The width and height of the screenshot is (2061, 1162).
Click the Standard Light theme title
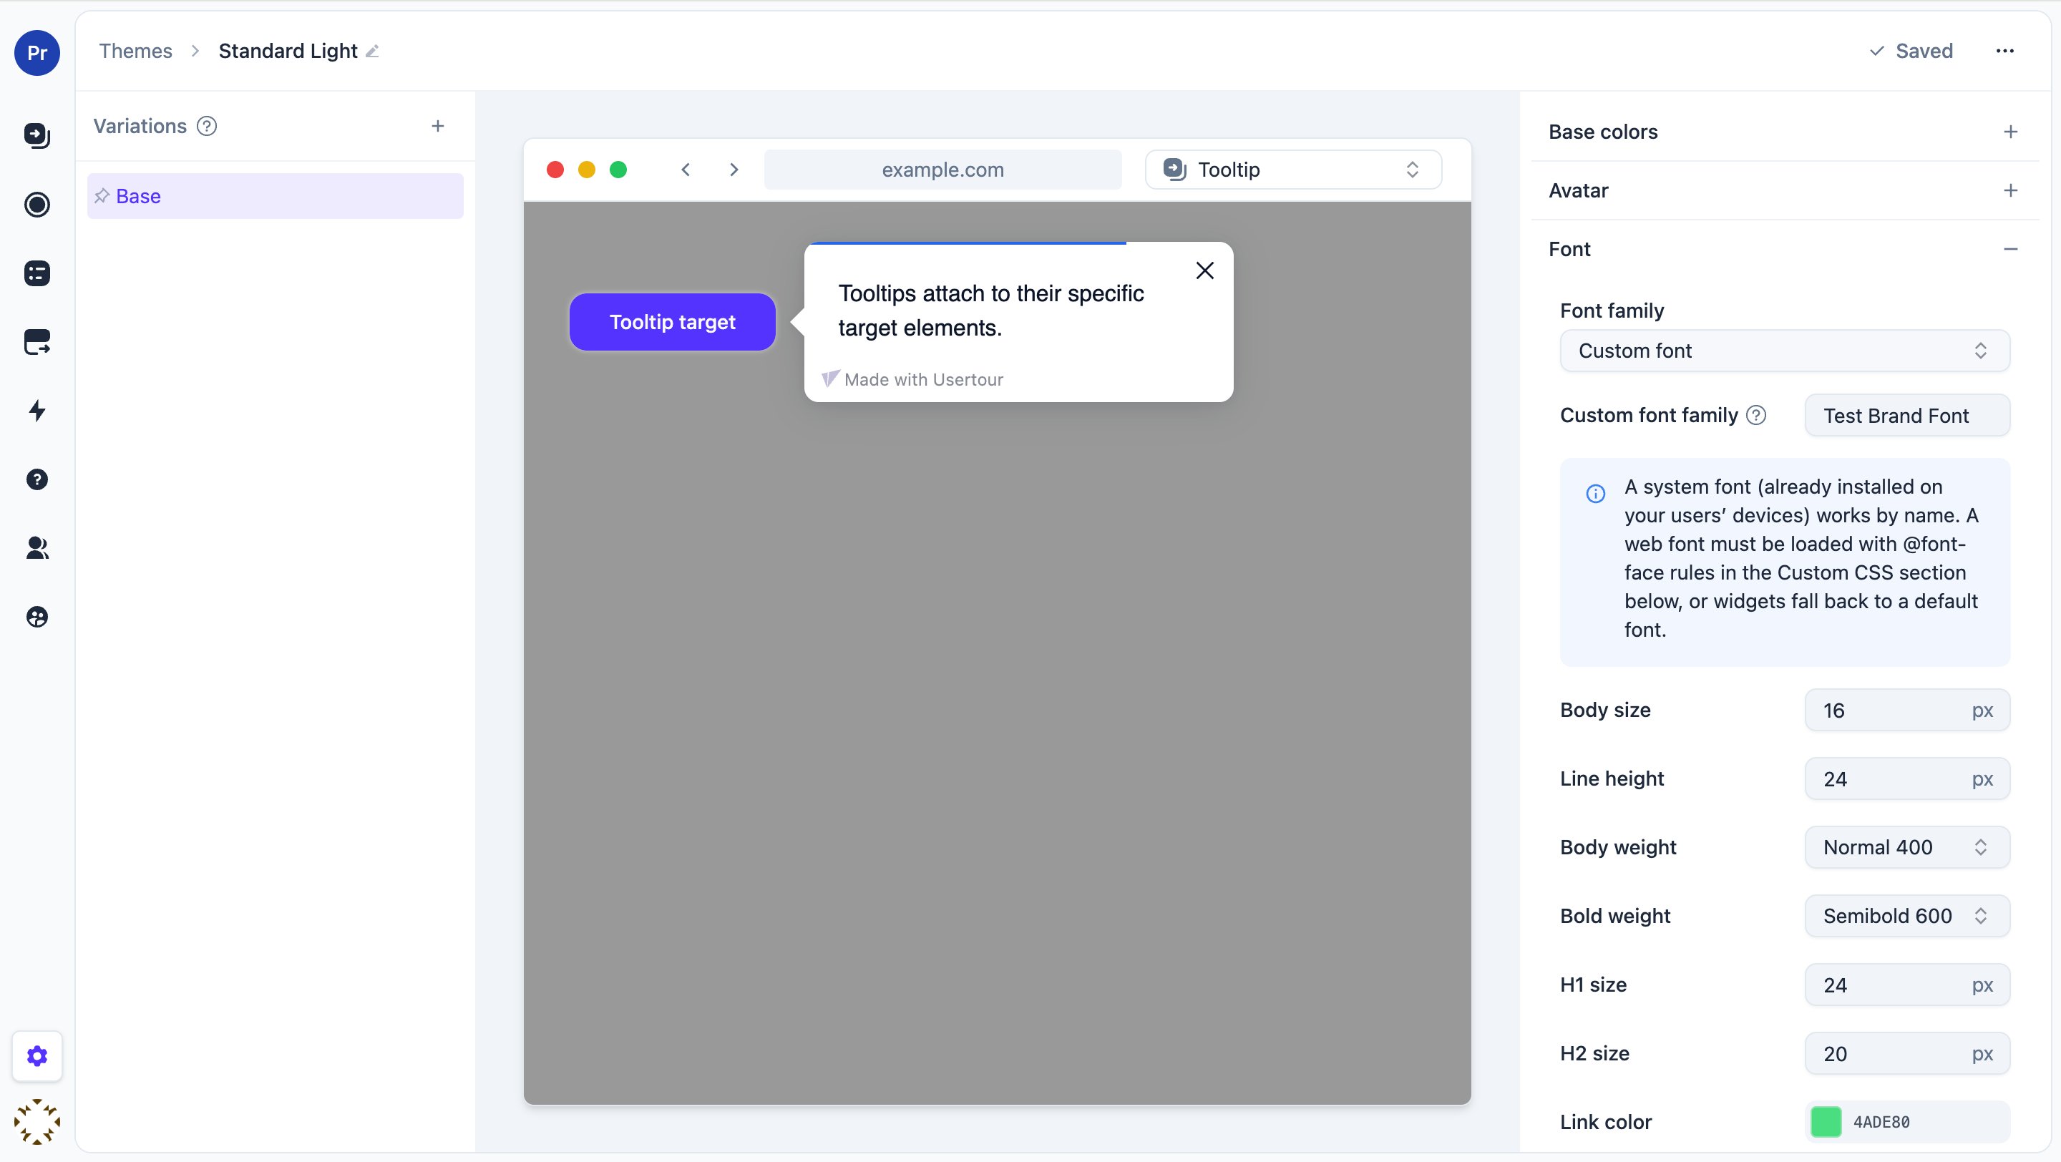(288, 52)
